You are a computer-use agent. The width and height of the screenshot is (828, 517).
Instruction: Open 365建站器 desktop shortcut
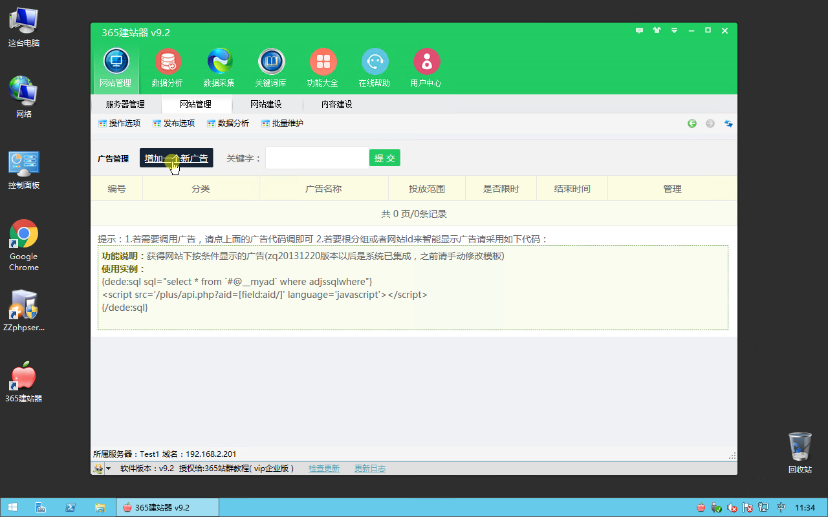tap(24, 383)
